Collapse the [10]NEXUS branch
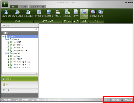Screen dimensions: 134x103 coord(6,39)
